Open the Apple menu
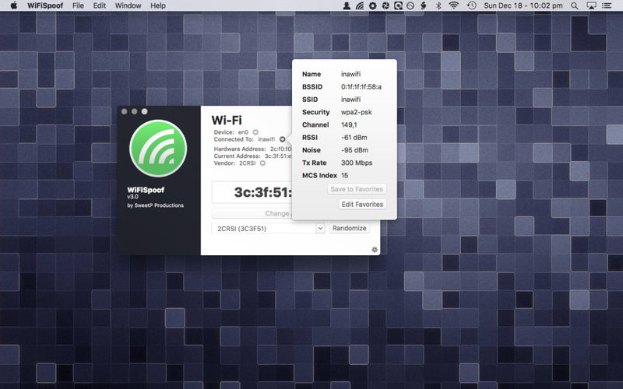623x389 pixels. coord(12,5)
